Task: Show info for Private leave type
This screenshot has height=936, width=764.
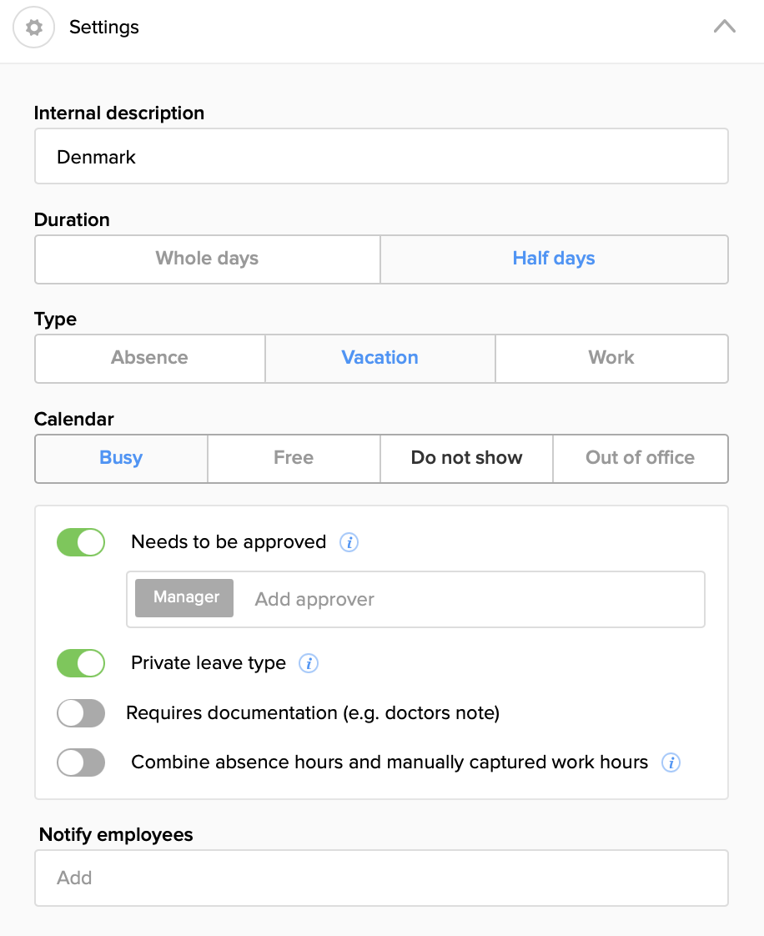Action: pos(309,664)
